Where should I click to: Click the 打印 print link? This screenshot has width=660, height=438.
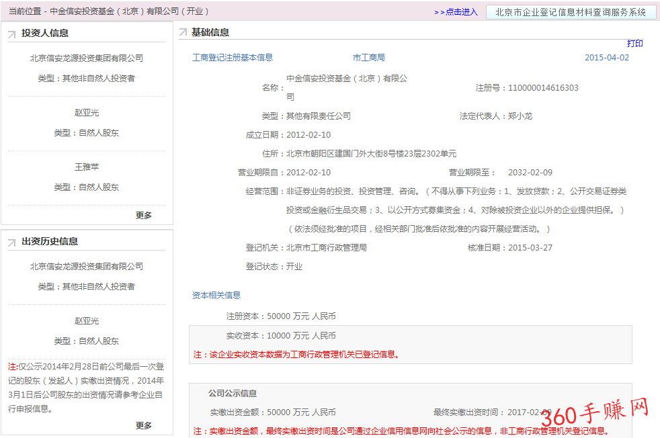click(634, 44)
